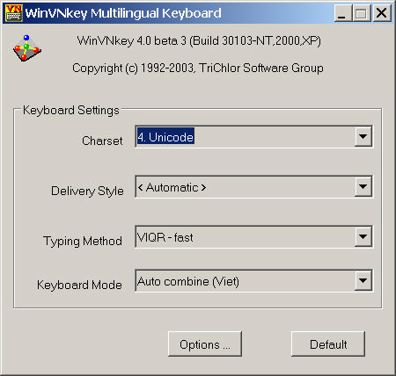Minimize the WinVNkey window
Screen dimensions: 396x376
(x=343, y=13)
